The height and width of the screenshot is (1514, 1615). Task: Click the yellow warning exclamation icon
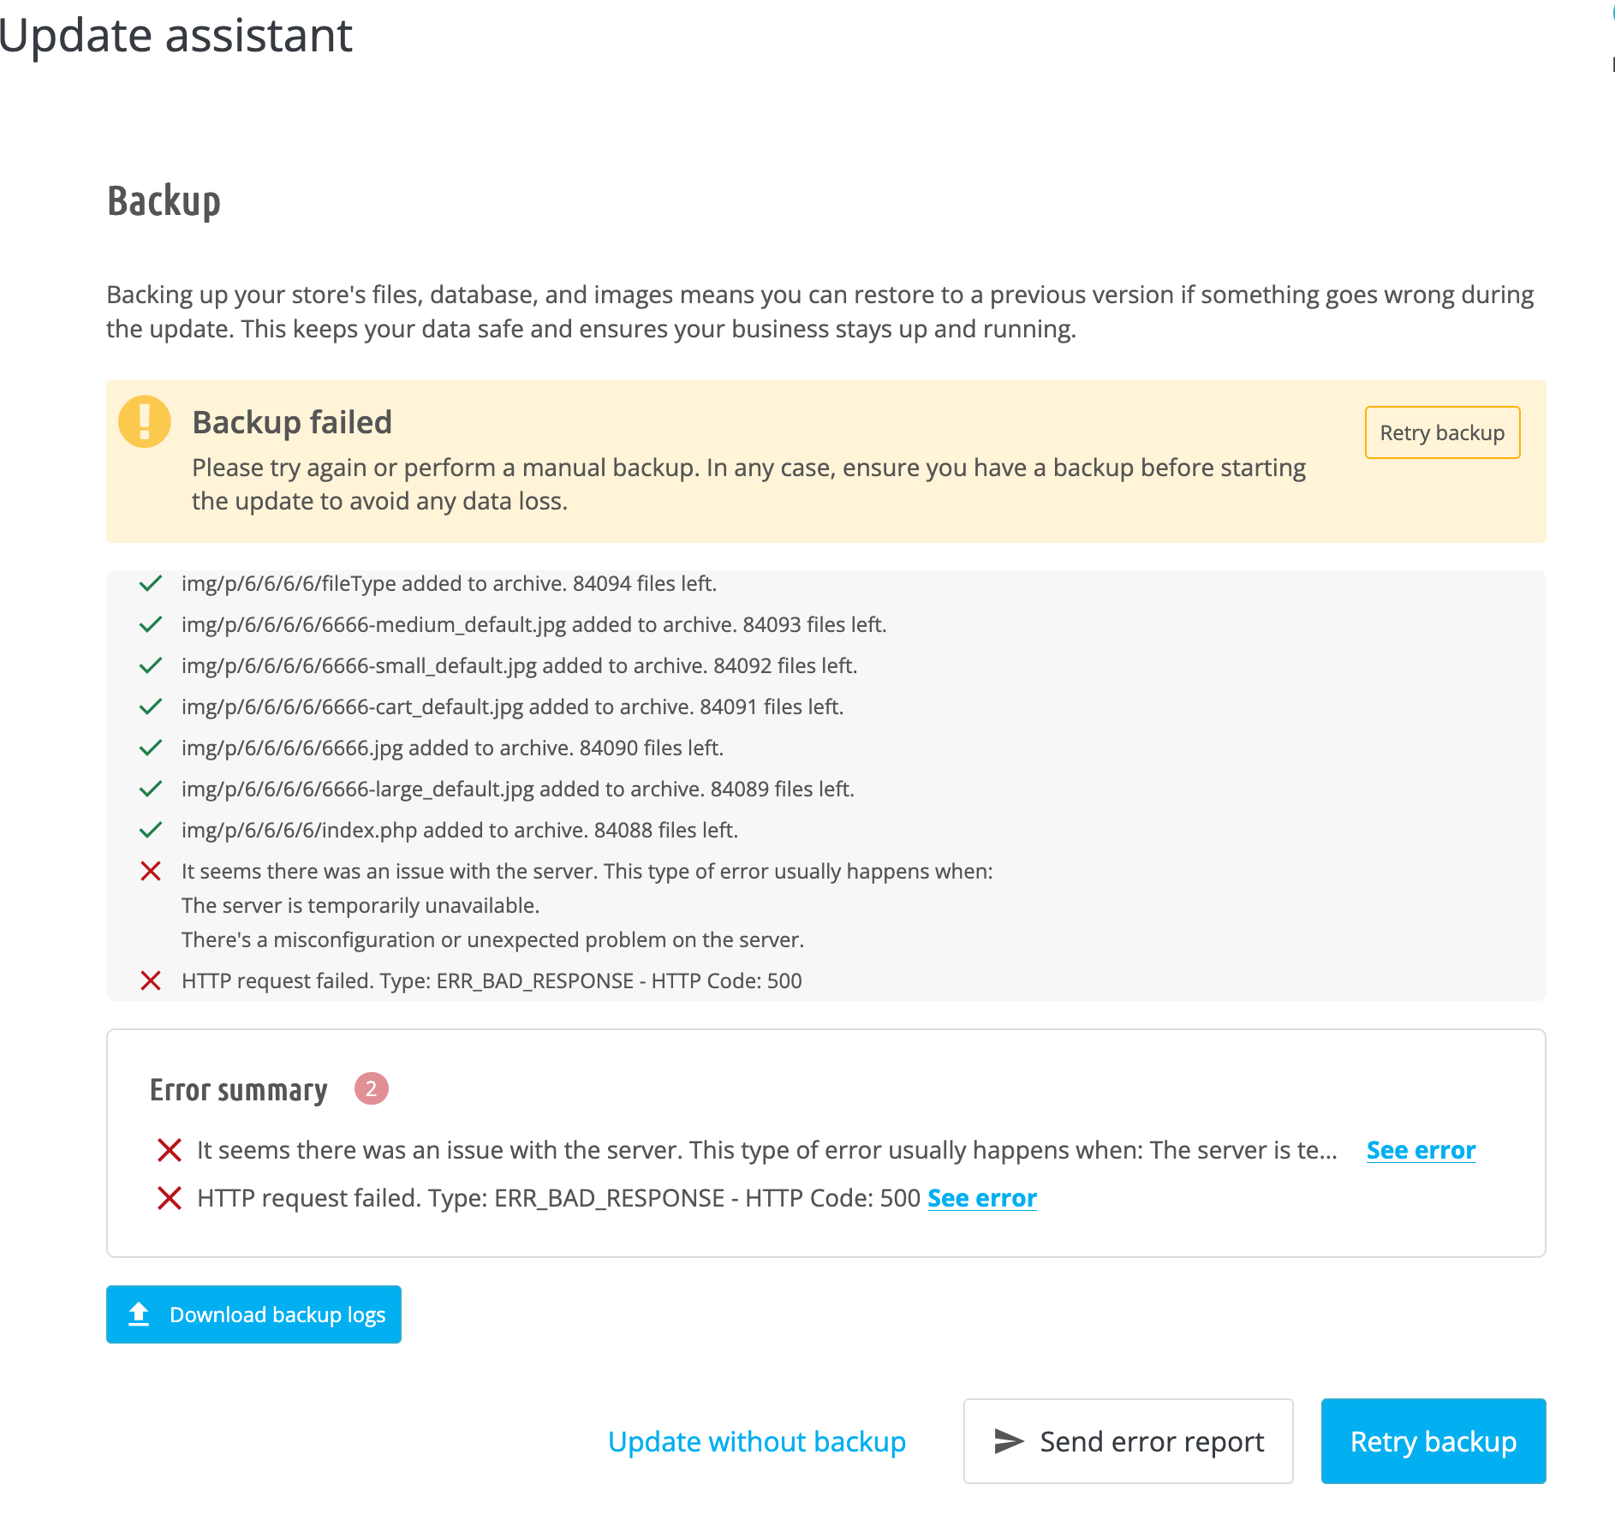[144, 421]
